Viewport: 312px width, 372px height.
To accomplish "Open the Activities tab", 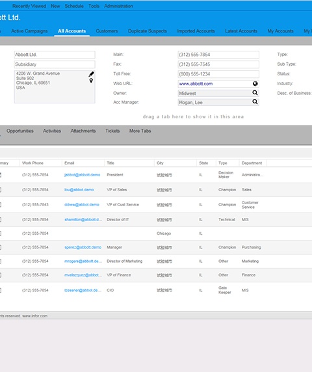I will pyautogui.click(x=52, y=131).
